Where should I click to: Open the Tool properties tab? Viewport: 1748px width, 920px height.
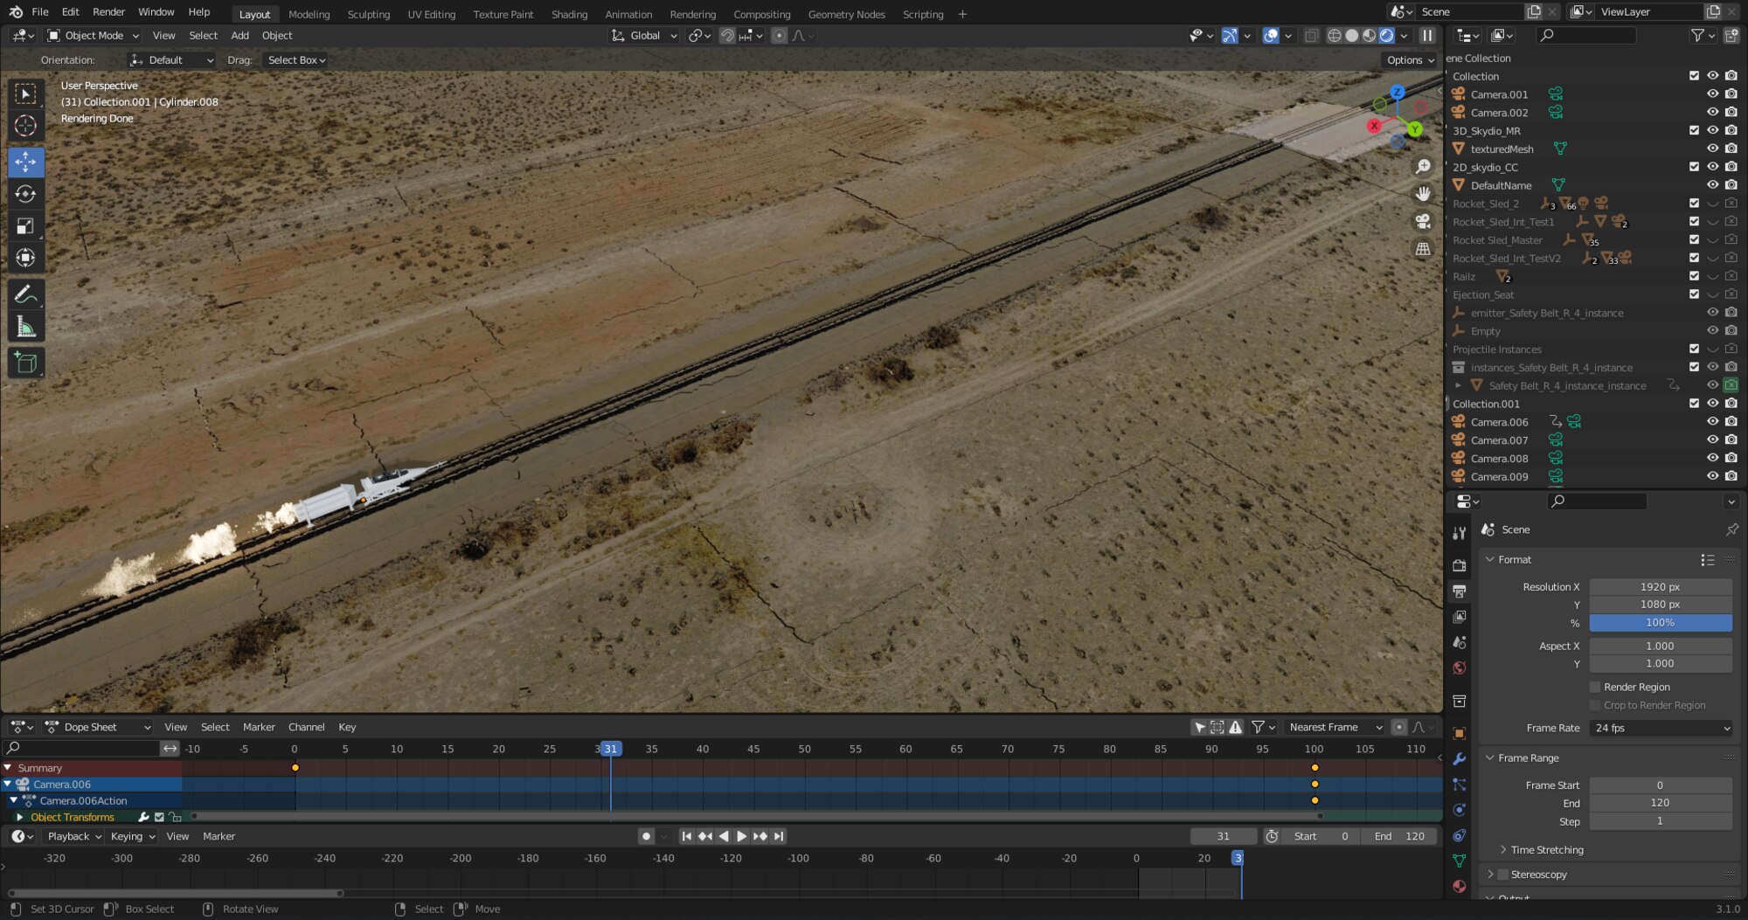click(1459, 533)
